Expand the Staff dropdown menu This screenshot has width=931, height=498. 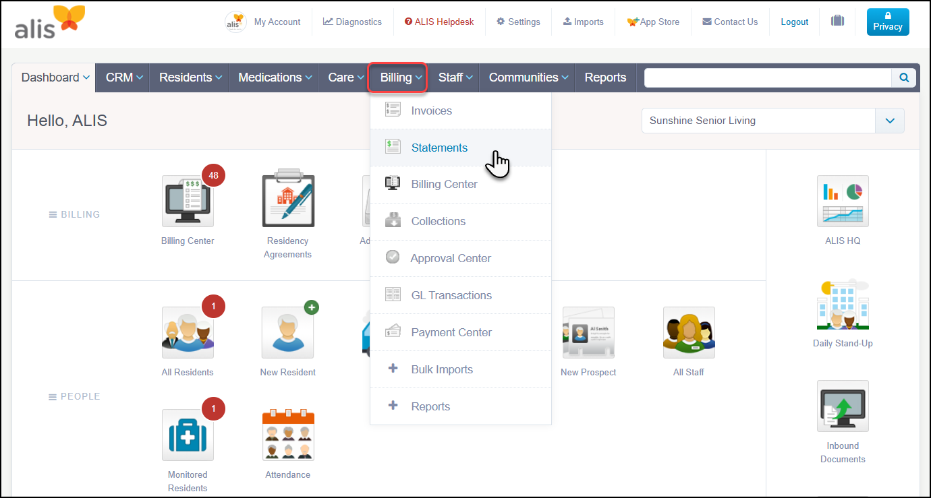pos(455,77)
